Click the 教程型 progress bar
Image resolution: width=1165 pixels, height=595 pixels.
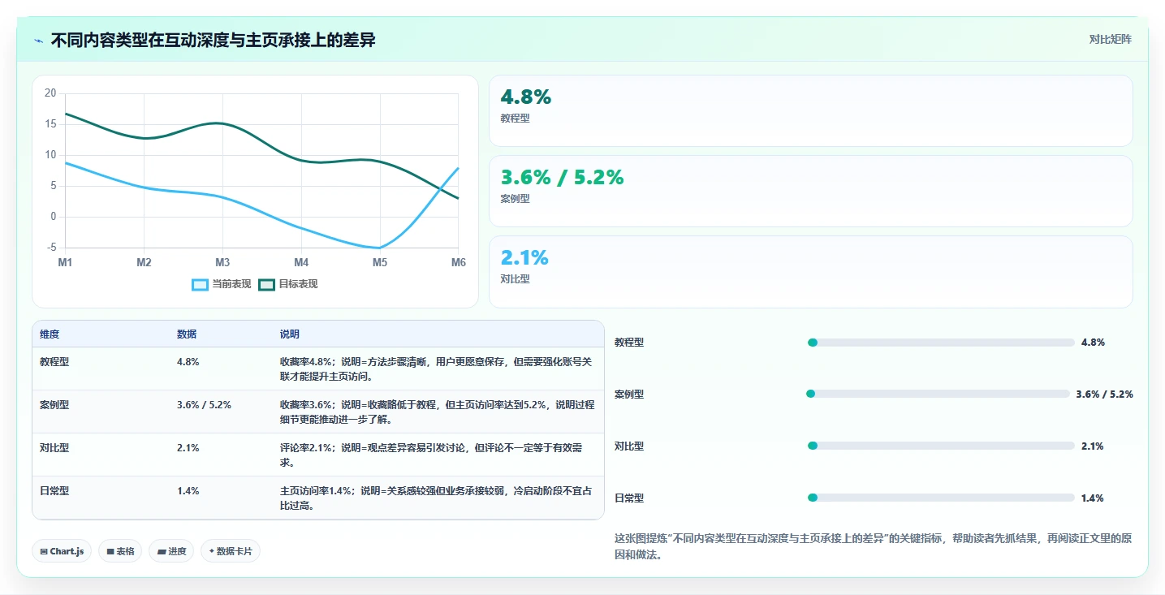[x=941, y=343]
